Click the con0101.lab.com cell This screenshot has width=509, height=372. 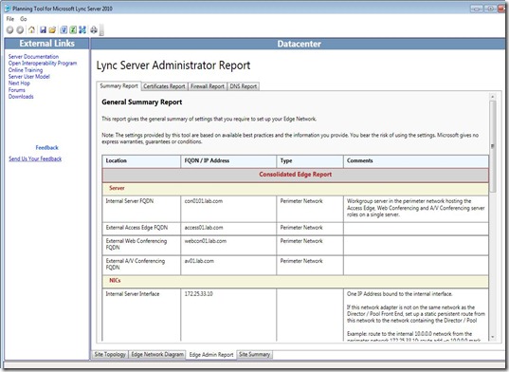[x=228, y=209]
